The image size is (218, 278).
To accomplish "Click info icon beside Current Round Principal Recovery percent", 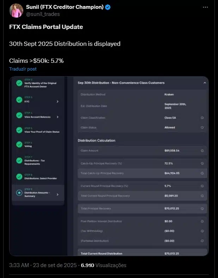I will pos(202,186).
